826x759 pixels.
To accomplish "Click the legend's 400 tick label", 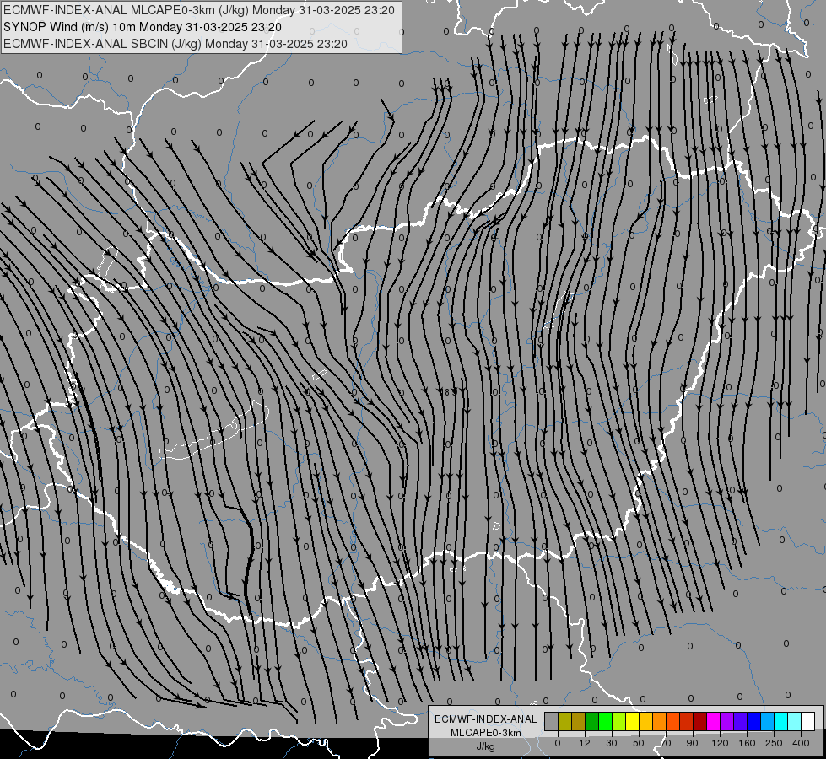I will (801, 743).
